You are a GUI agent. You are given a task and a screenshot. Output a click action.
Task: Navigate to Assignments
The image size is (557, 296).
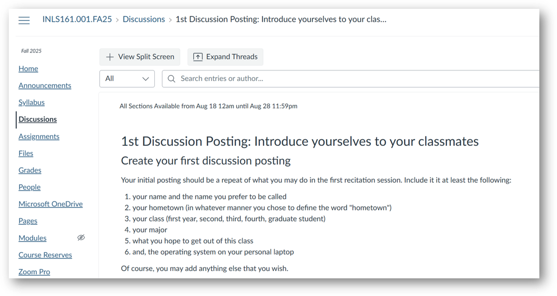pos(39,136)
